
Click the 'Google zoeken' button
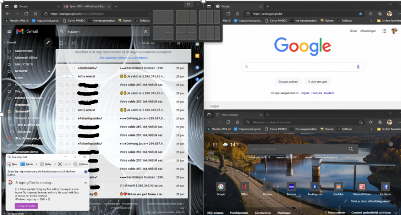coord(288,81)
